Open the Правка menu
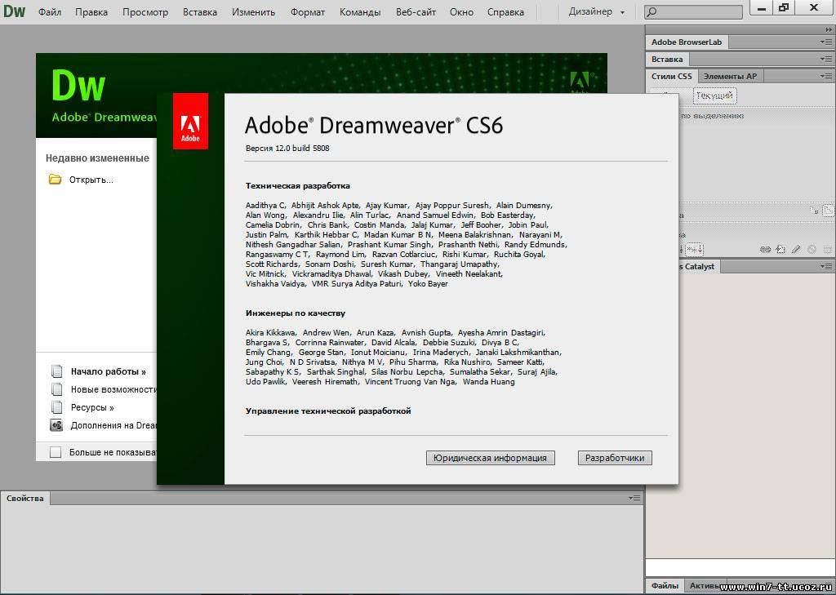836x595 pixels. (91, 11)
